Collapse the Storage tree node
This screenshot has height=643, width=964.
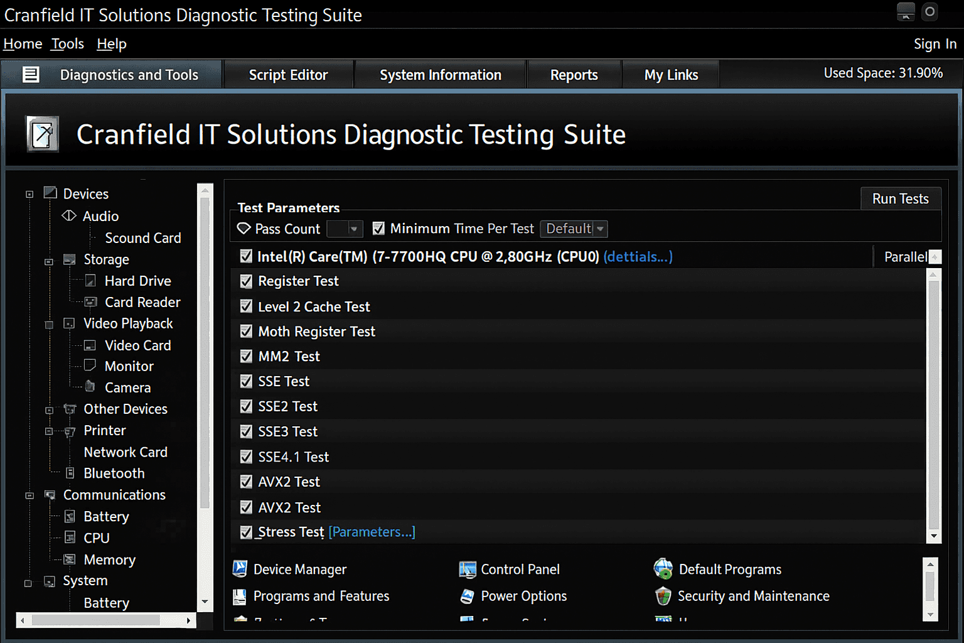pyautogui.click(x=49, y=261)
